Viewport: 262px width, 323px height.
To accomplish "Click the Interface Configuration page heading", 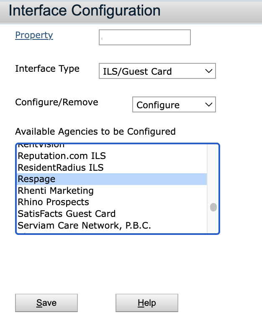I will [85, 10].
